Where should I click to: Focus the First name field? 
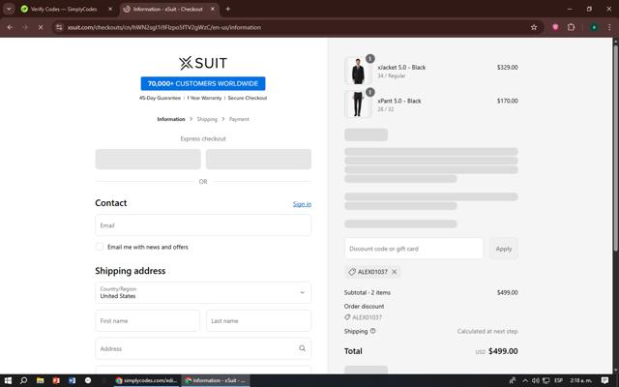pos(148,320)
